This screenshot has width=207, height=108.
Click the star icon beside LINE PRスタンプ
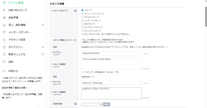click(x=4, y=10)
